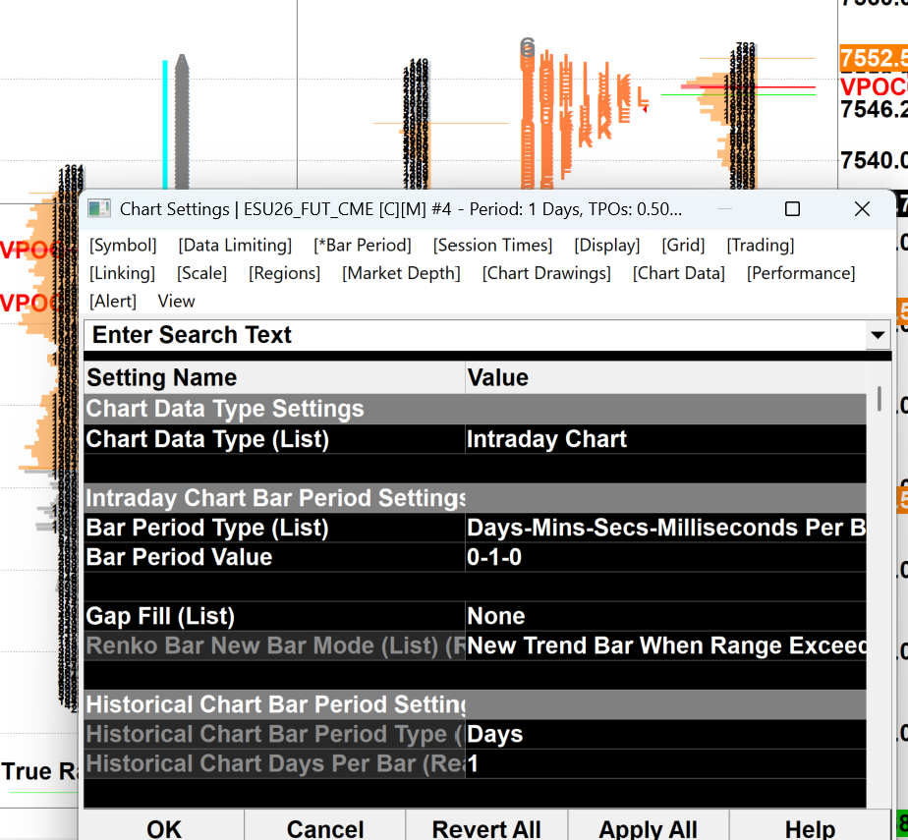The width and height of the screenshot is (908, 840).
Task: Open the Bar Period Type list value
Action: click(666, 528)
